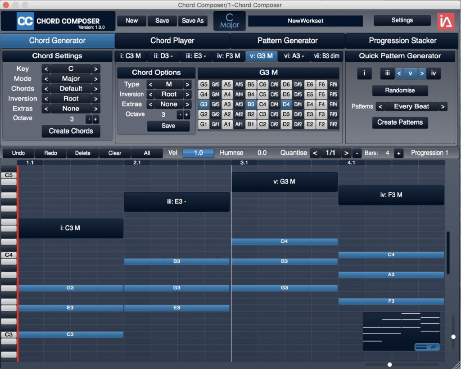Click the vertical zoom slider handle
This screenshot has width=461, height=369.
pos(453,337)
